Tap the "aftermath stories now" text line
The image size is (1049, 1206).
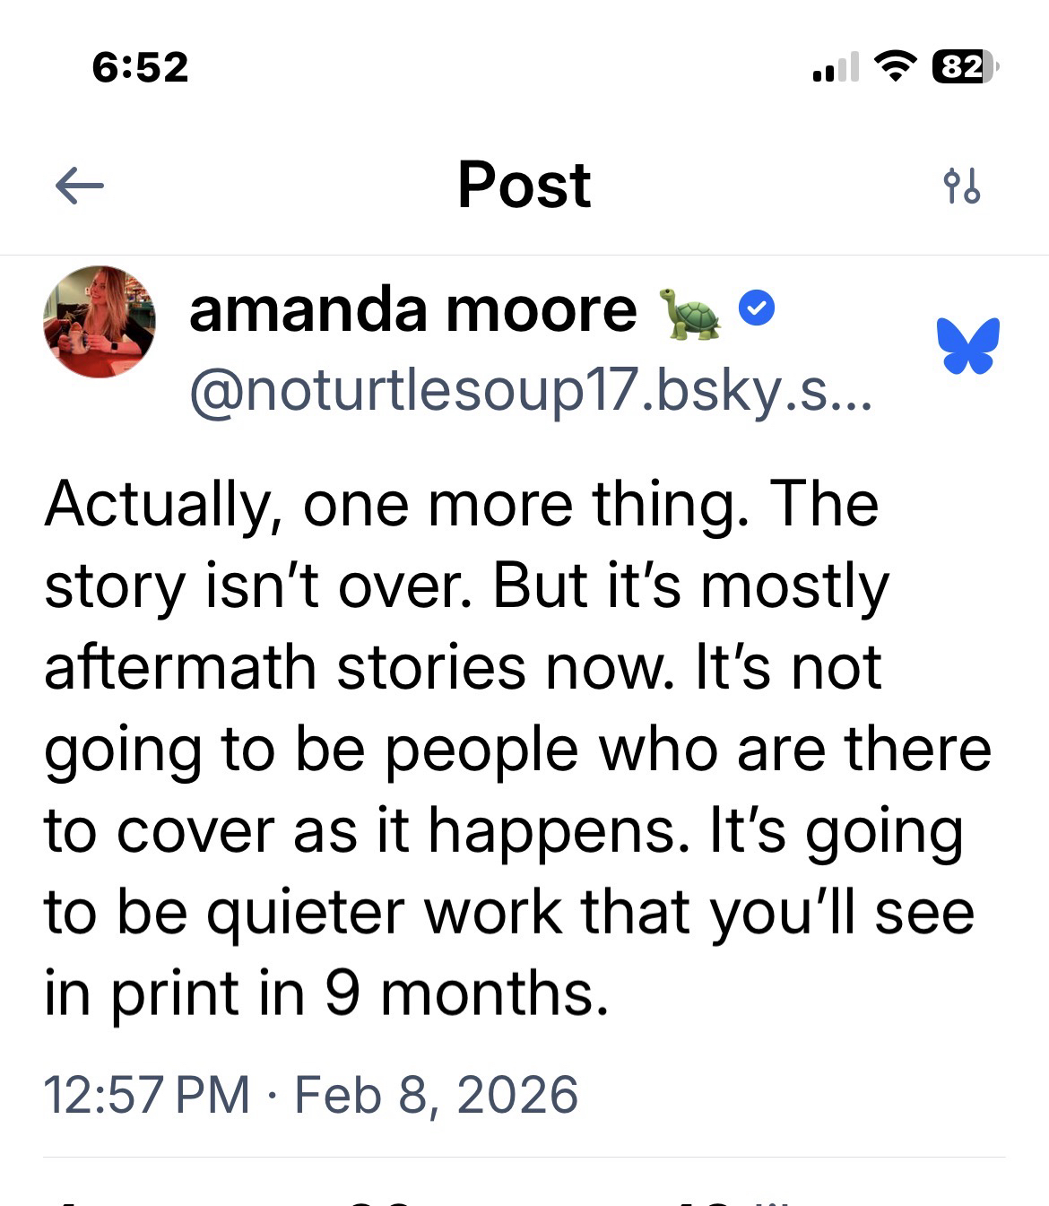point(463,668)
